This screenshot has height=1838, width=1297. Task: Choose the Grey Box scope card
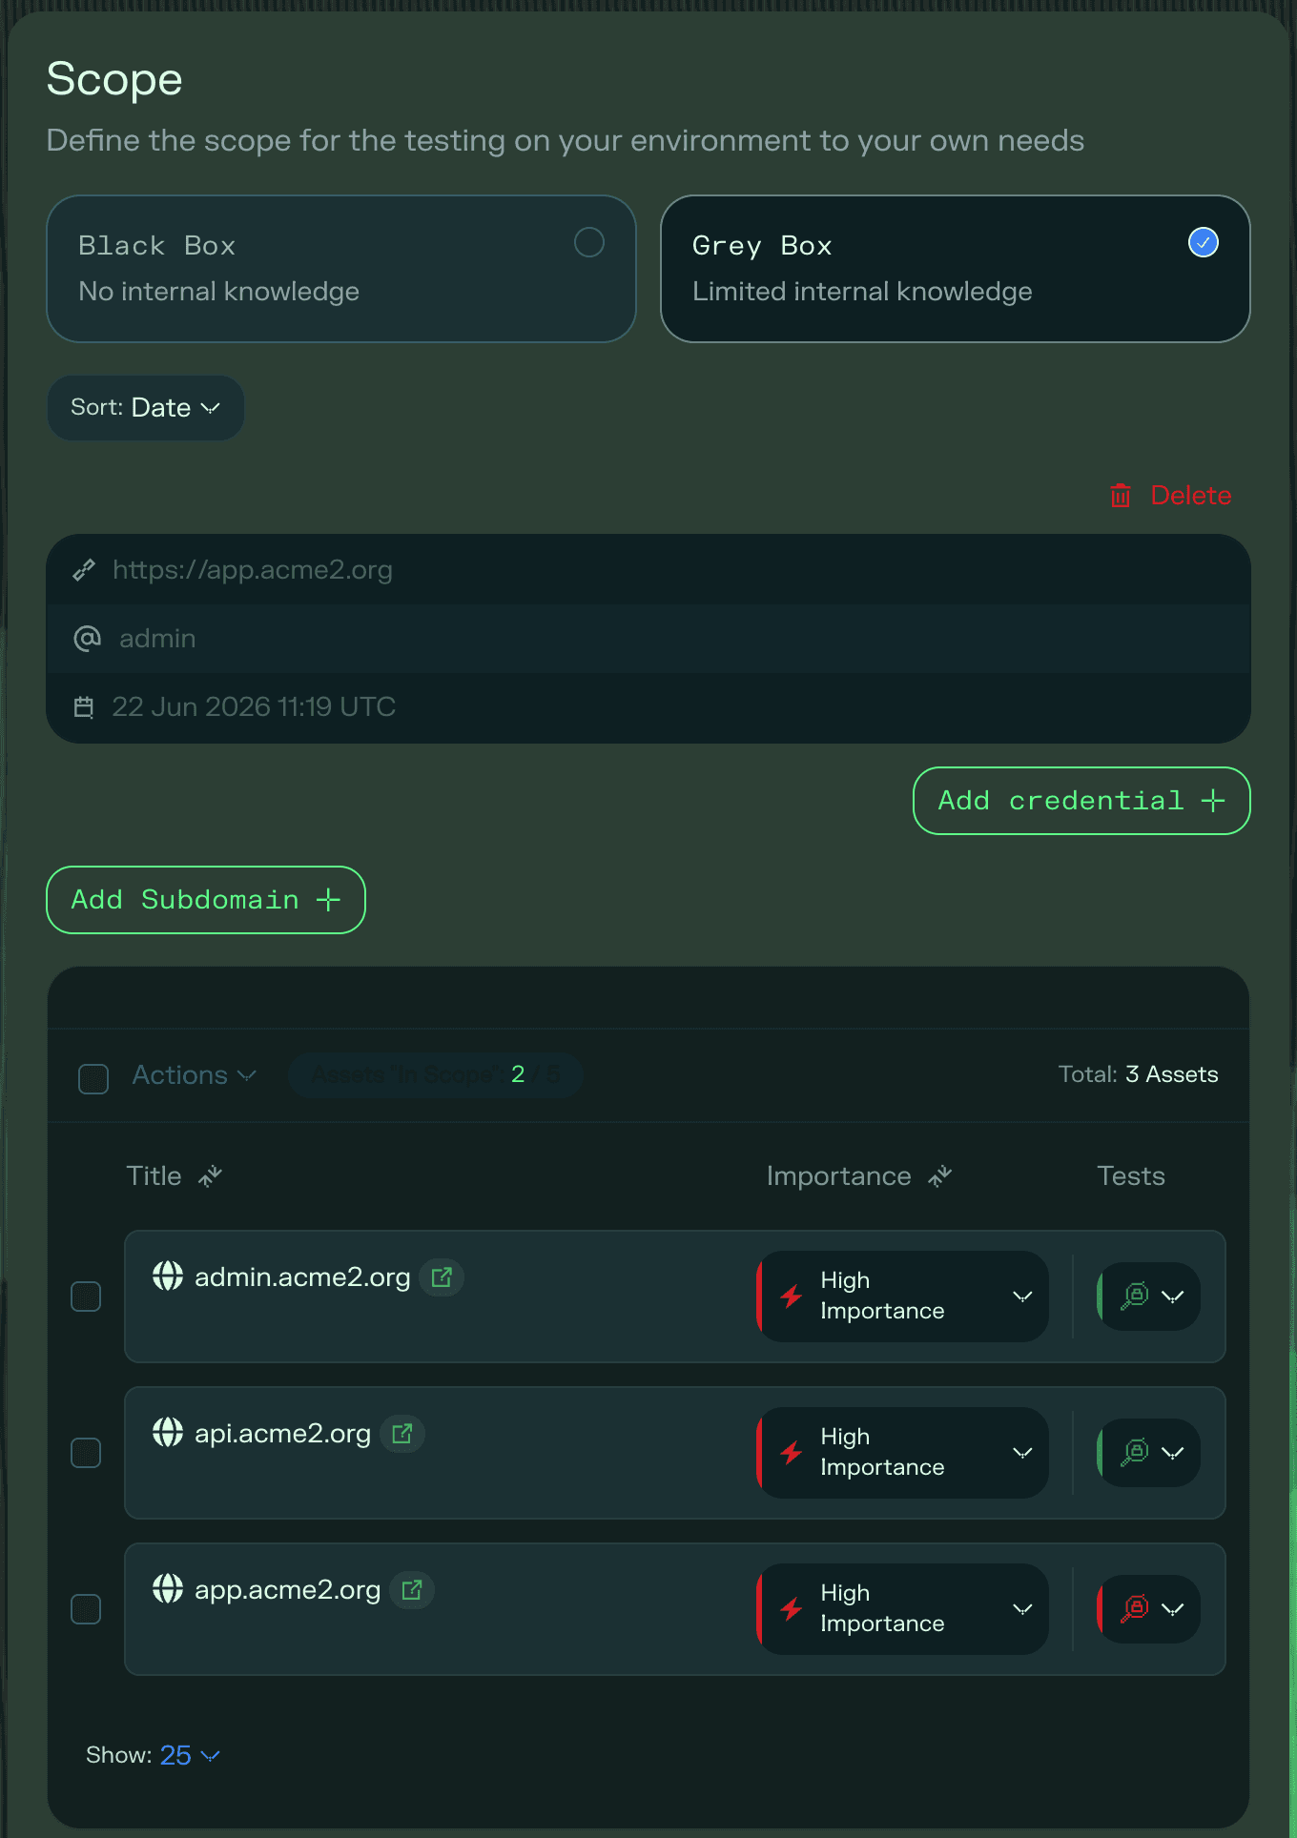click(x=956, y=269)
